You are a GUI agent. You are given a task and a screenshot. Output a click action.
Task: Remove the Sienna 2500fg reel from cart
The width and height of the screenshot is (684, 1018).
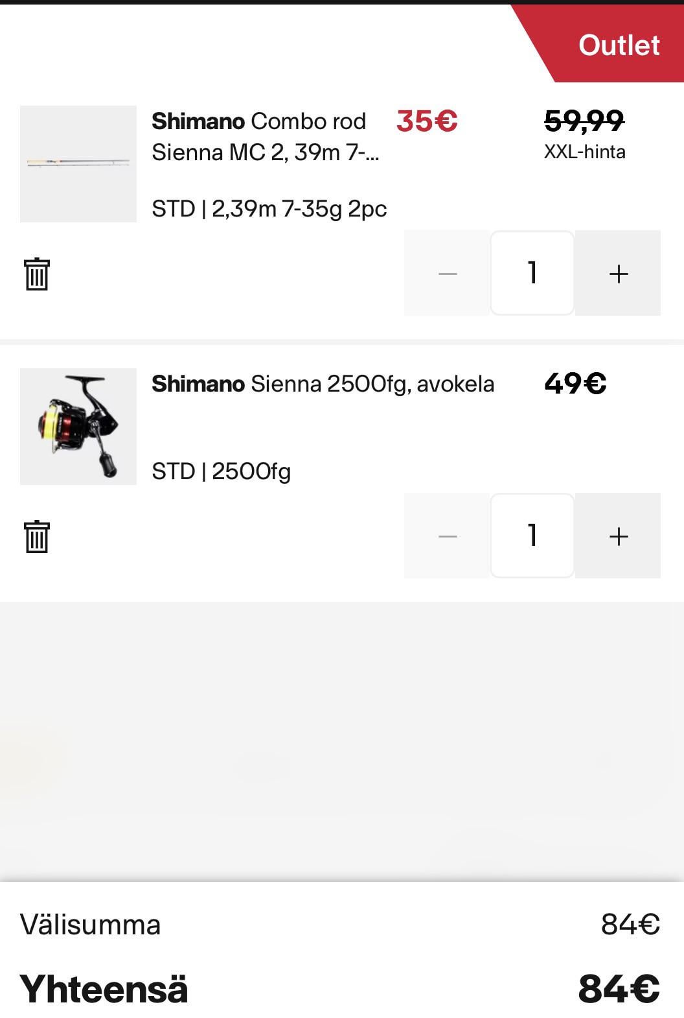[37, 536]
